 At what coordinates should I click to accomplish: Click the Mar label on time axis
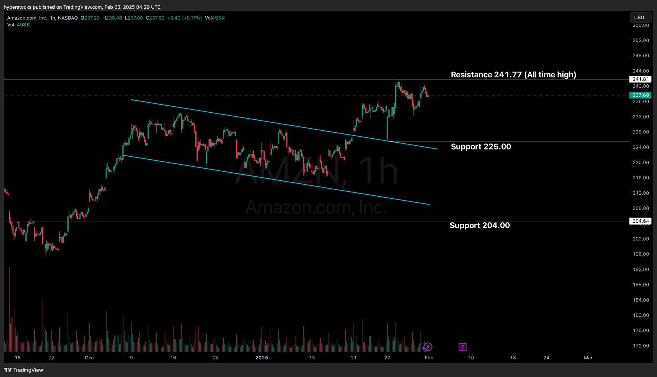(588, 358)
